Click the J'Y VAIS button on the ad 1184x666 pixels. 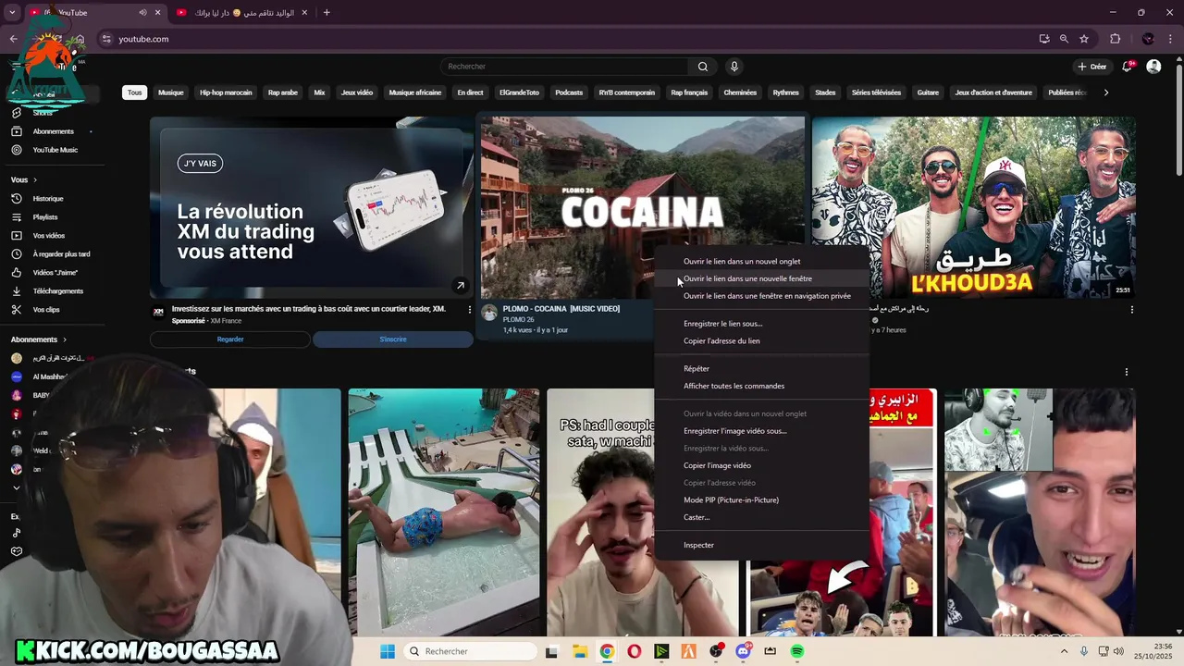pos(200,164)
